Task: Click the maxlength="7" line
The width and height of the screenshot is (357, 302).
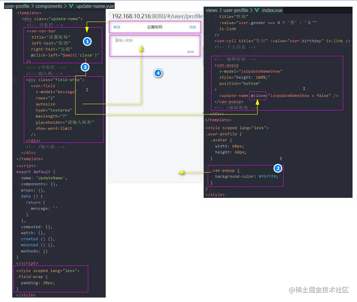Action: point(51,116)
